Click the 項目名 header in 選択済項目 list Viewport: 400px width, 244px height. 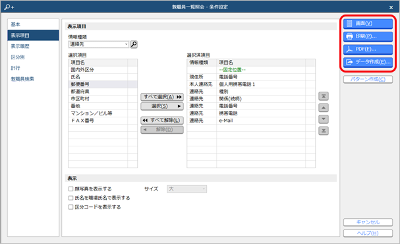(261, 63)
